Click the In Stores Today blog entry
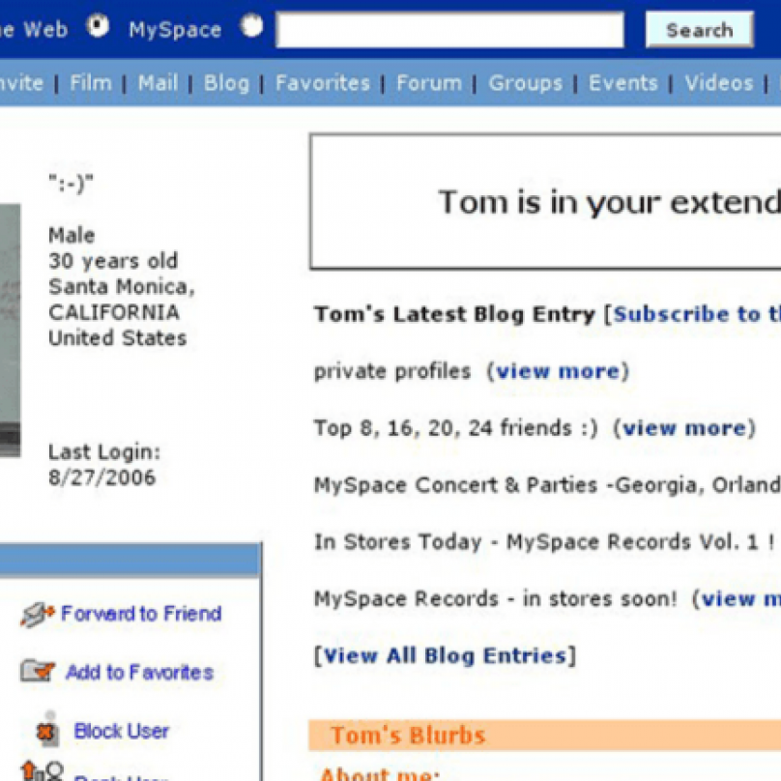781x781 pixels. (x=544, y=542)
